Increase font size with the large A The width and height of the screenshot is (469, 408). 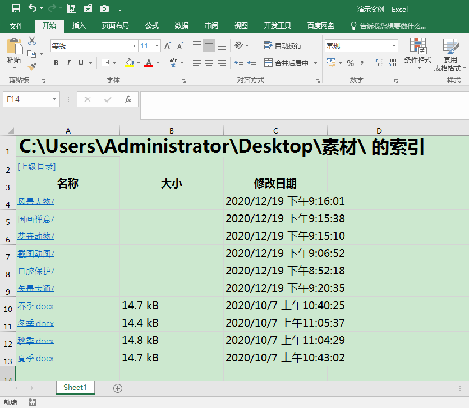[168, 45]
